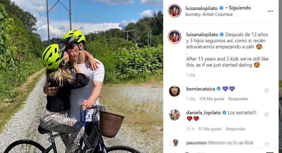This screenshot has height=153, width=282.
Task: Open berniecatoira avatar
Action: (x=175, y=91)
